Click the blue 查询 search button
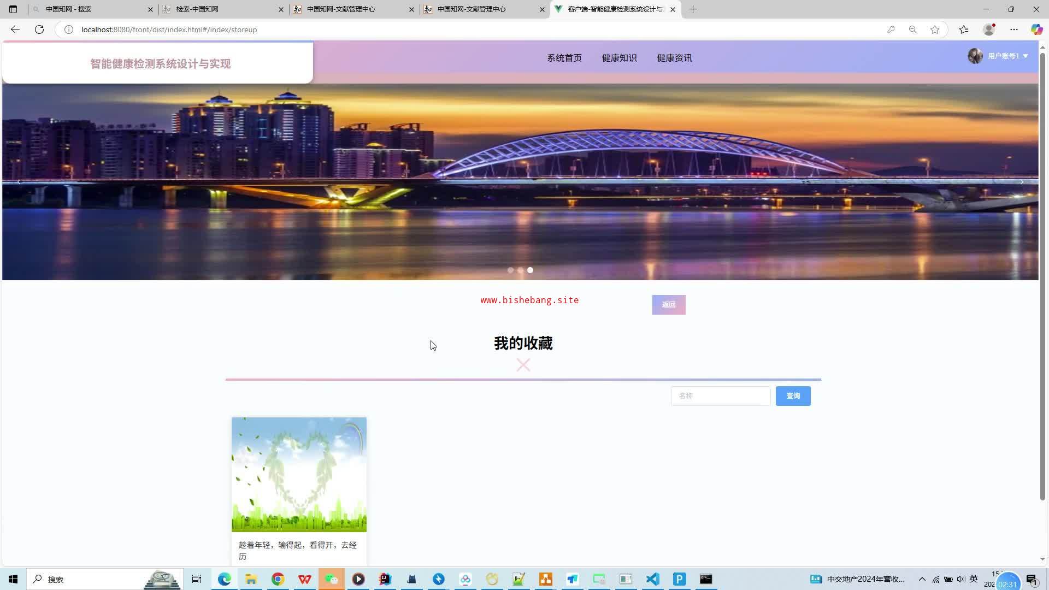This screenshot has width=1049, height=590. click(793, 396)
